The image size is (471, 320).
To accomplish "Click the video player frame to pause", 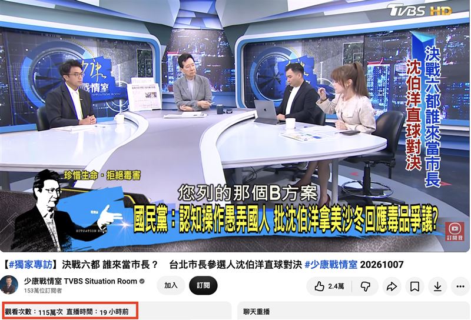I will click(x=235, y=126).
